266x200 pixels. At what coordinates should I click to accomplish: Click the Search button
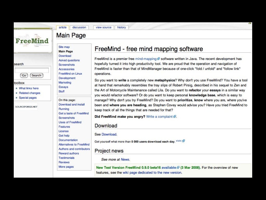(36, 75)
